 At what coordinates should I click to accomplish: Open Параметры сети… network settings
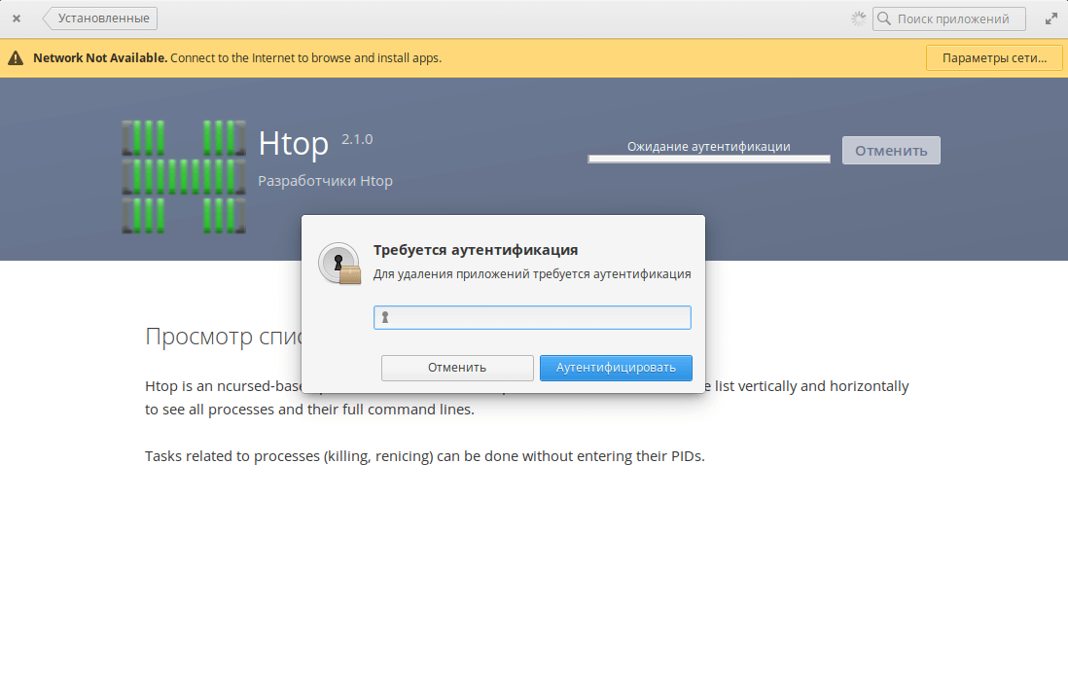994,58
